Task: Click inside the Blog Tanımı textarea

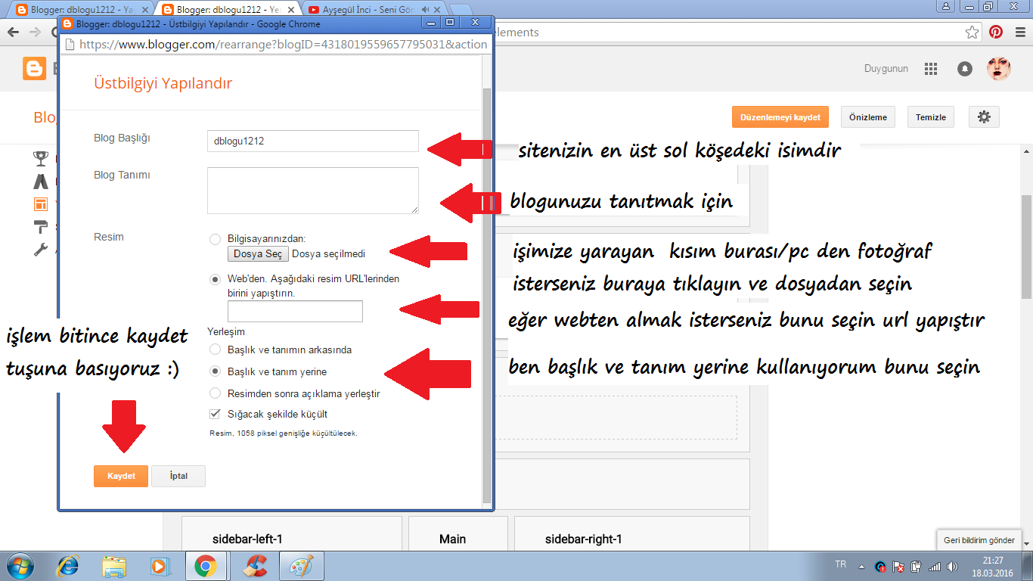Action: [312, 191]
